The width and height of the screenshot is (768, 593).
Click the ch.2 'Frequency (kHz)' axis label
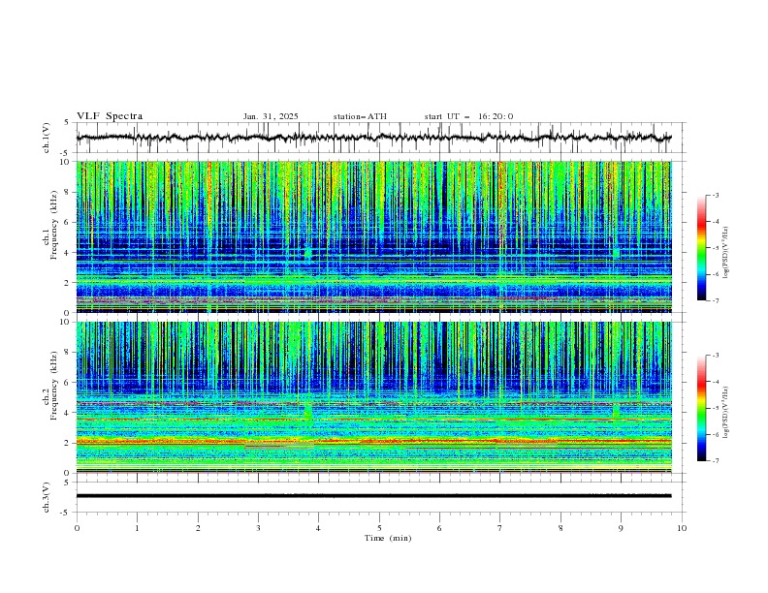[x=54, y=386]
